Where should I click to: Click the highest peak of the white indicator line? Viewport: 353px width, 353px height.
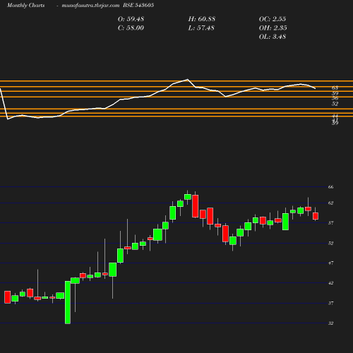click(x=188, y=79)
